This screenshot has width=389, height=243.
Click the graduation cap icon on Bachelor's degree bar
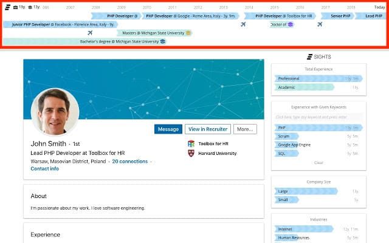click(162, 41)
